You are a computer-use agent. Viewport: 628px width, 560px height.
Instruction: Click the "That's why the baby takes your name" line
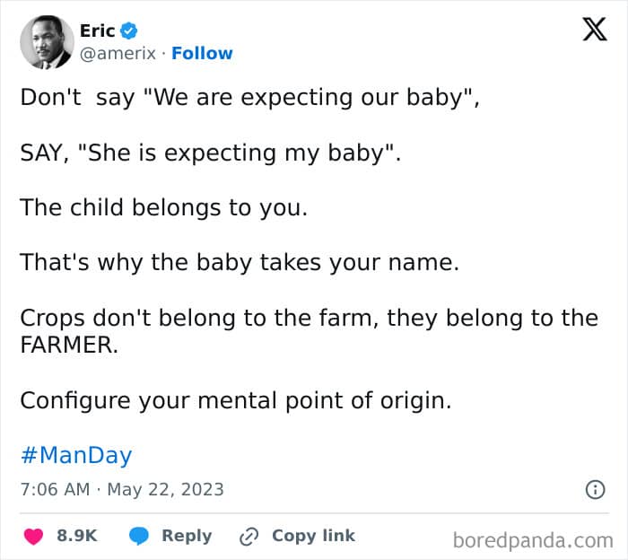240,263
